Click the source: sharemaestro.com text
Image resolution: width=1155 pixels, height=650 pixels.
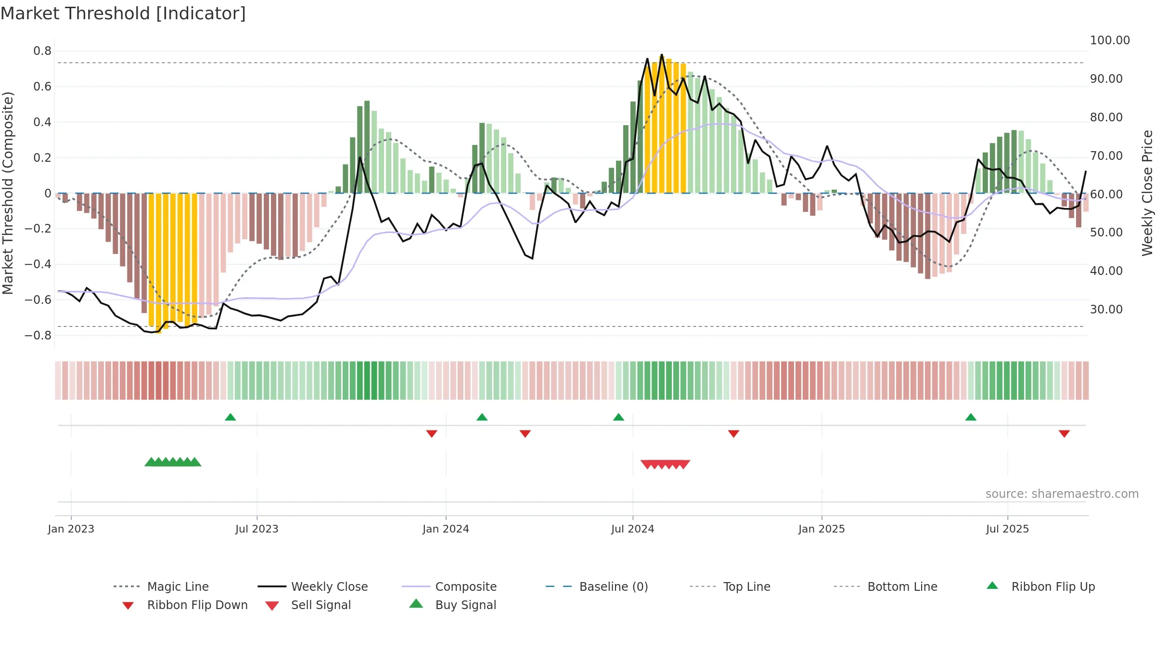1062,494
